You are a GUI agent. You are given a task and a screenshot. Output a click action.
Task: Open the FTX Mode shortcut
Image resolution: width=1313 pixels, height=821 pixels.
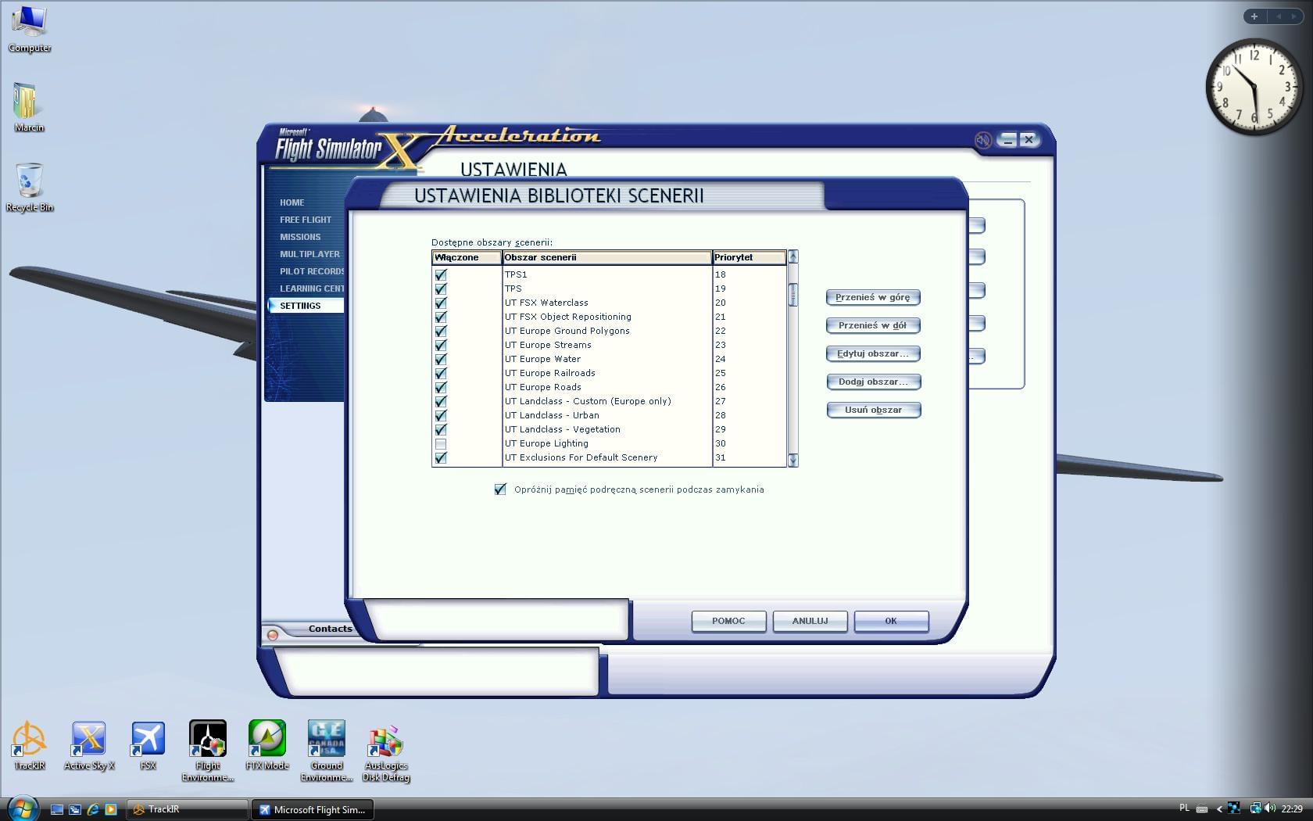coord(267,741)
